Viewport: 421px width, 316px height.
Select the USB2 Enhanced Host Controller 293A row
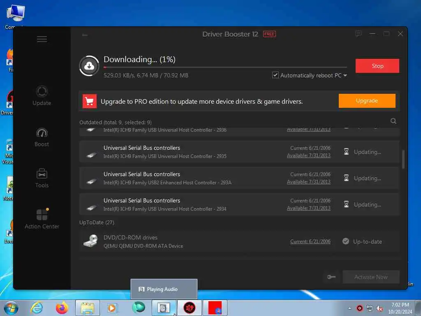coord(239,178)
